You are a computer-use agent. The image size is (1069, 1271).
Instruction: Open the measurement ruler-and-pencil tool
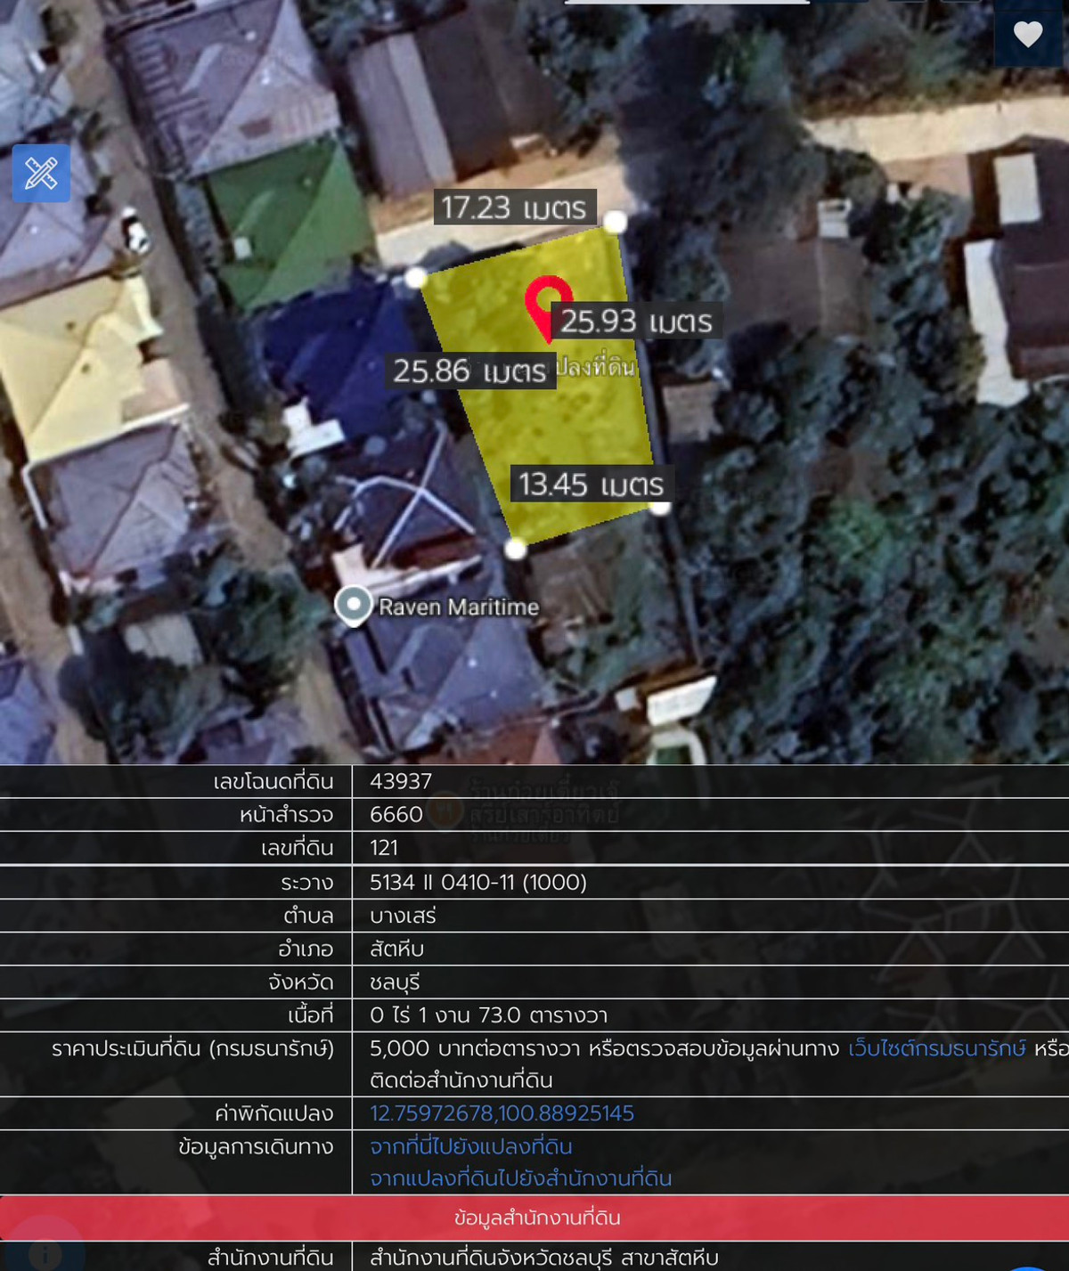(41, 173)
